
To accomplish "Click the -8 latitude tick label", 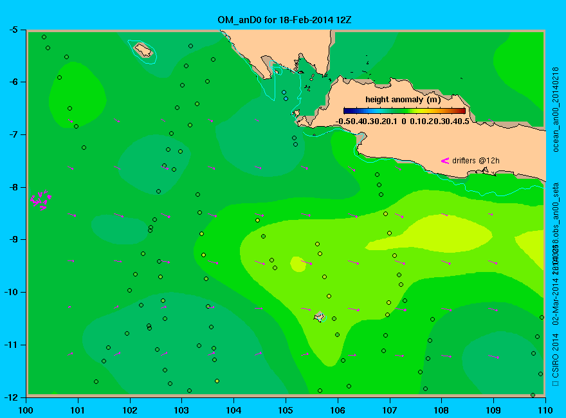I will [x=12, y=187].
